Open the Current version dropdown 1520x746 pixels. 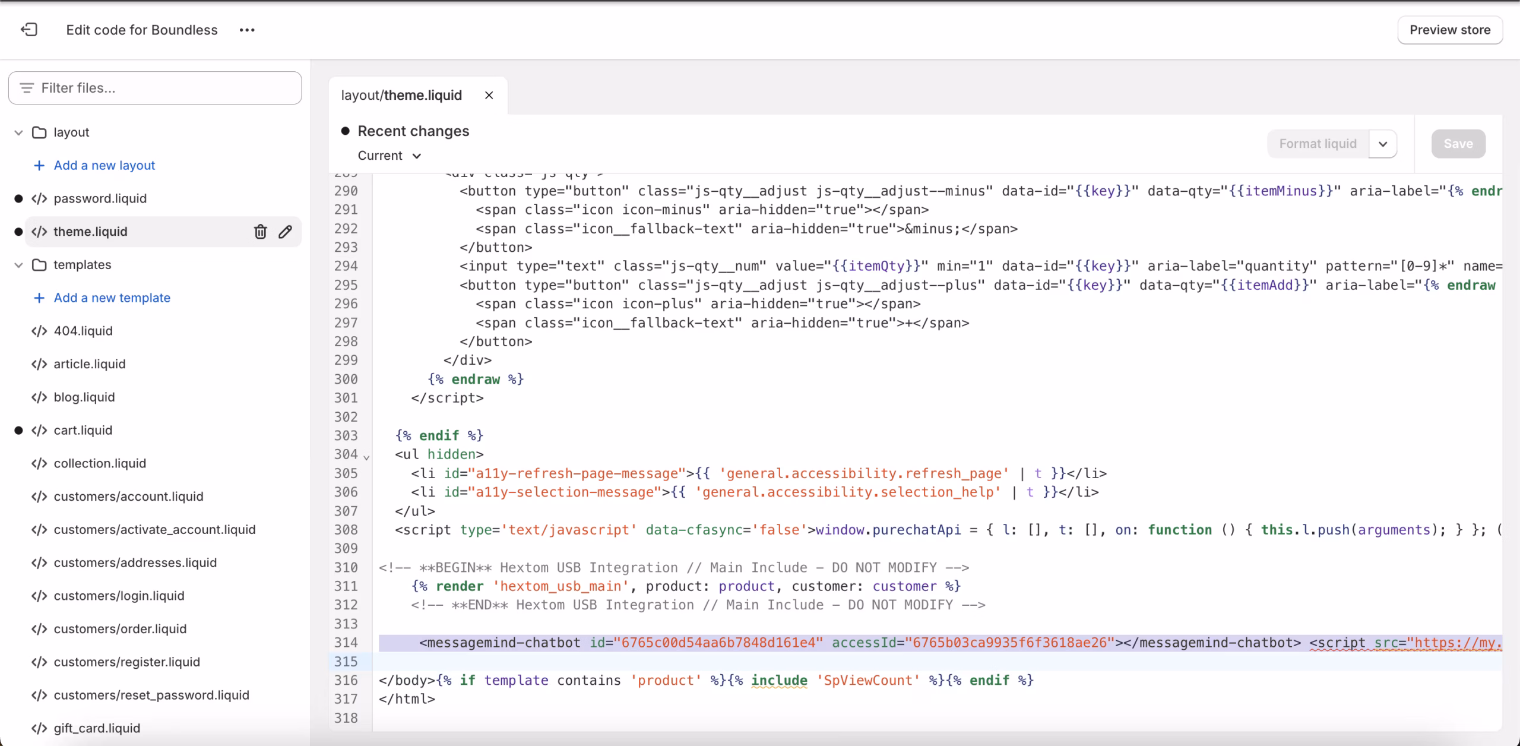pos(389,156)
